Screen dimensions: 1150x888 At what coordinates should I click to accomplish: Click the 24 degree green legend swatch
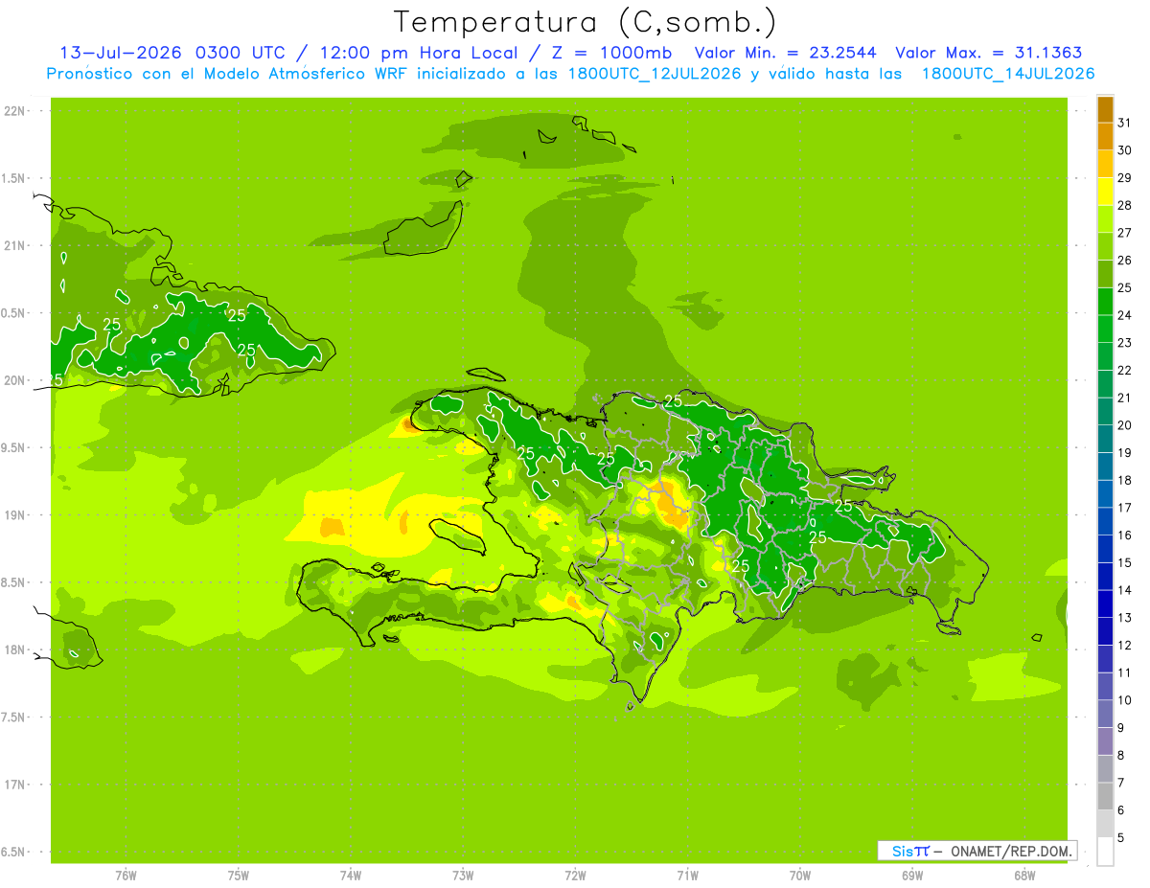pyautogui.click(x=1105, y=302)
